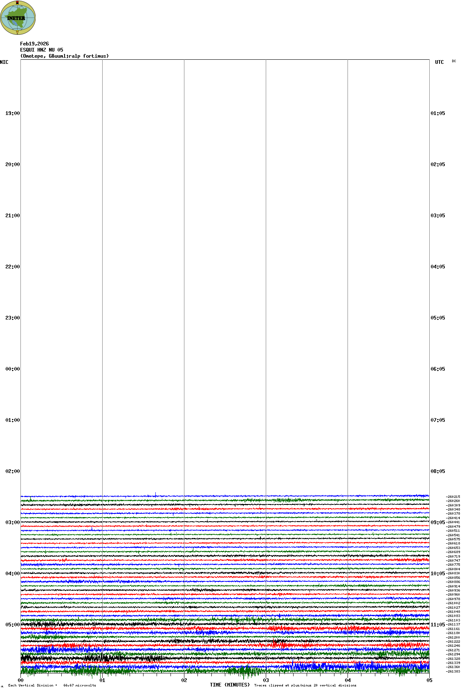
Task: Click the 04 minute tick label
Action: (x=348, y=680)
